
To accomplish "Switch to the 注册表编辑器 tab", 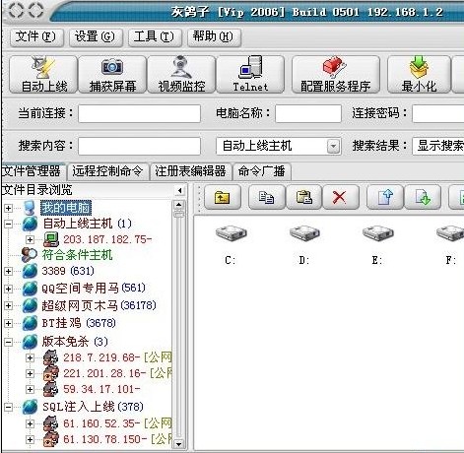I will click(x=190, y=171).
